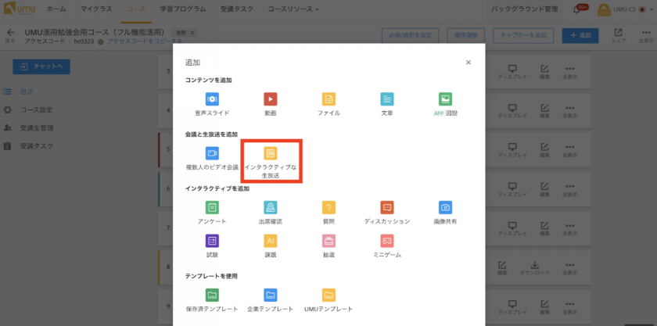Screen dimensions: 657x326
Task: Select 目次 in the sidebar
Action: click(x=27, y=91)
